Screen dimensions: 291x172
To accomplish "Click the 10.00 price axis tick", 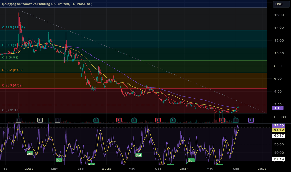I will (x=279, y=53).
